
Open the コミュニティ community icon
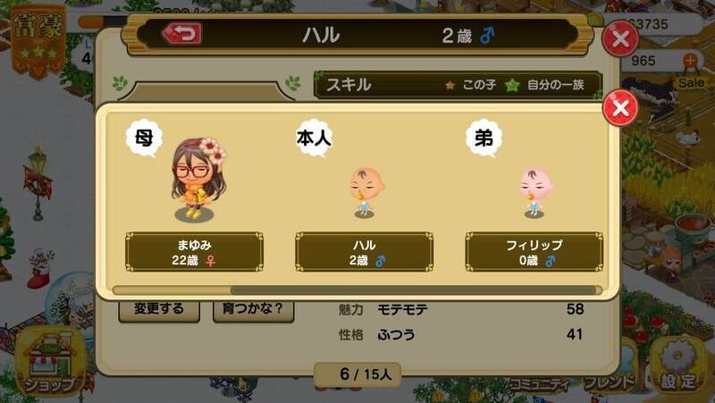pyautogui.click(x=540, y=384)
